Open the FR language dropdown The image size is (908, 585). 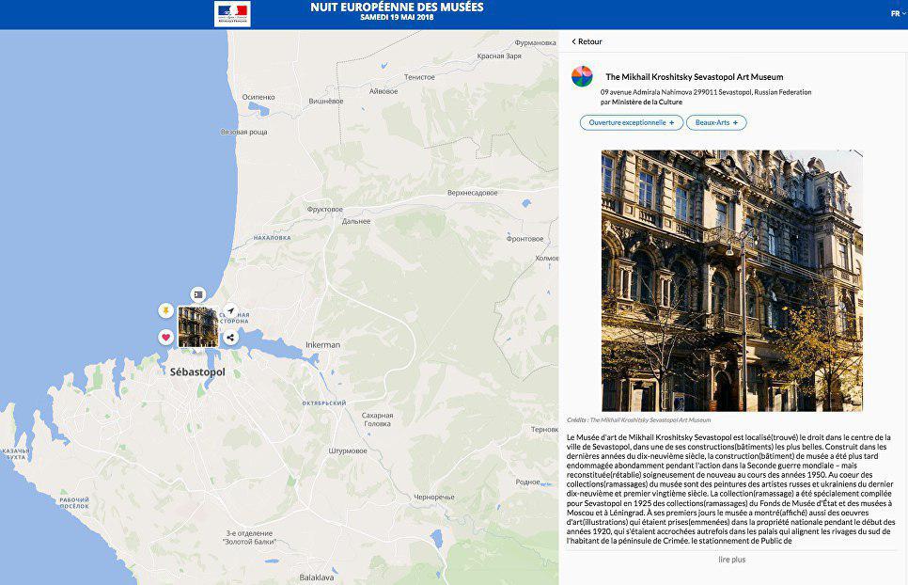tap(898, 13)
